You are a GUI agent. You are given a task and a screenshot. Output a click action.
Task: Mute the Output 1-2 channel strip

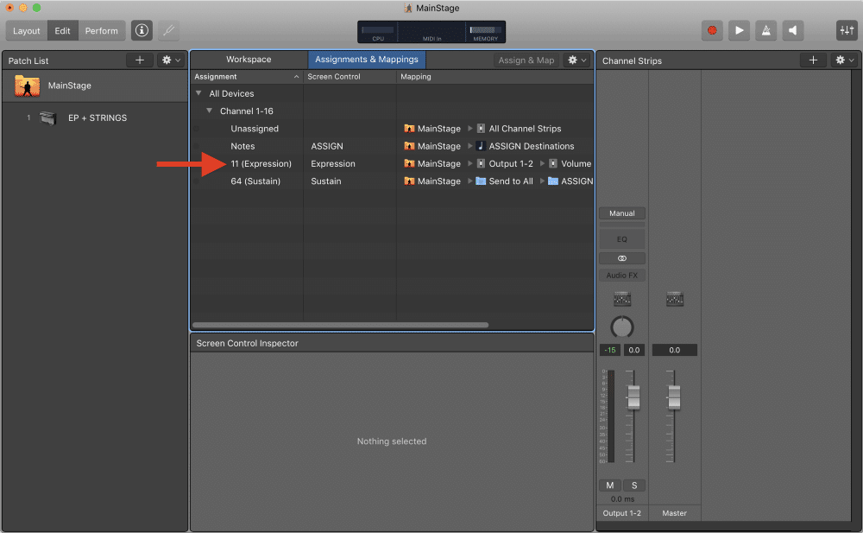coord(610,485)
